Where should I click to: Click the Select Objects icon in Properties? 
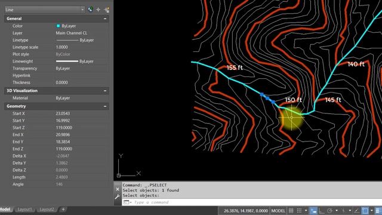coord(98,10)
